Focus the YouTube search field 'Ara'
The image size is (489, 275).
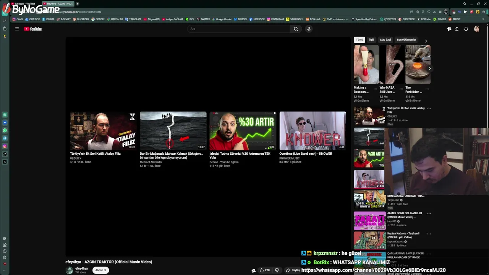click(239, 29)
